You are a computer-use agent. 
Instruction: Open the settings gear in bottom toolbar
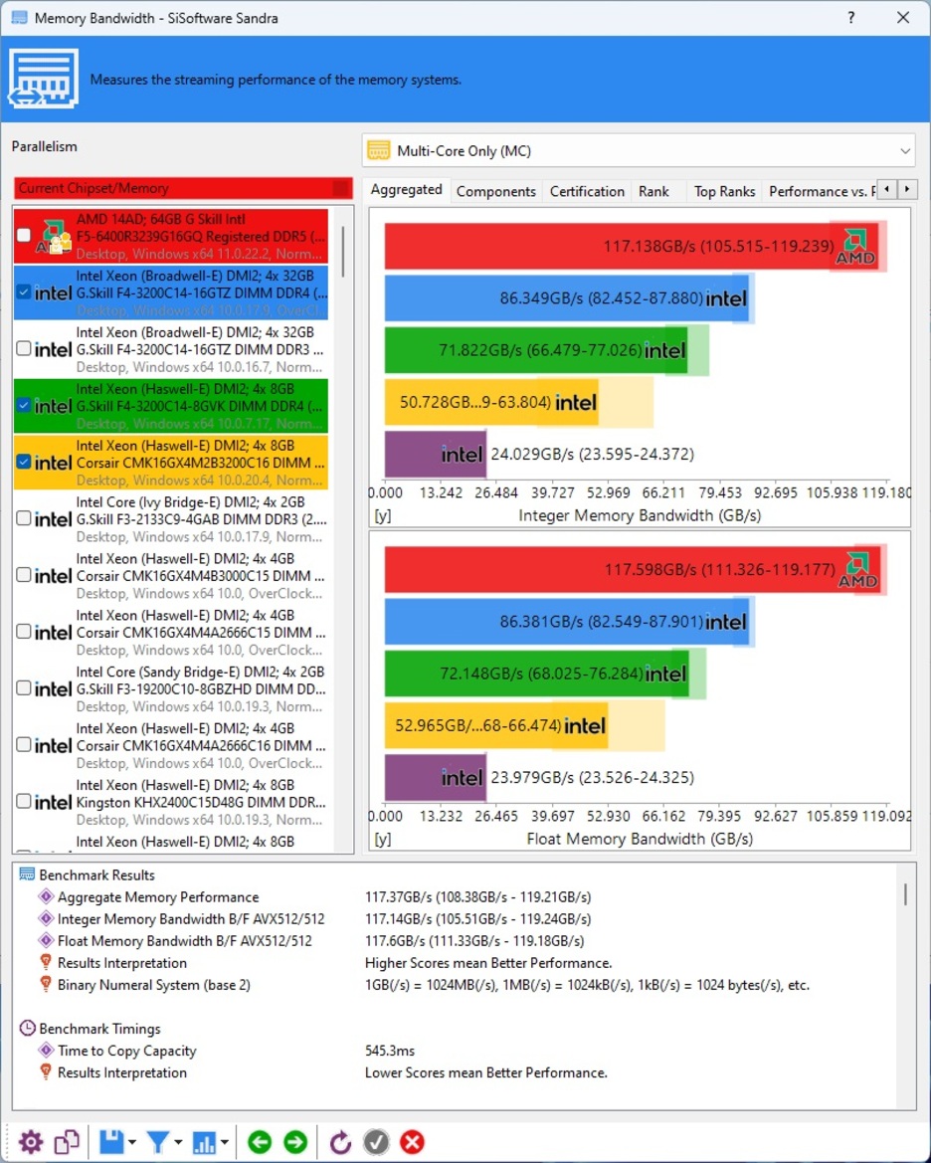click(x=31, y=1141)
